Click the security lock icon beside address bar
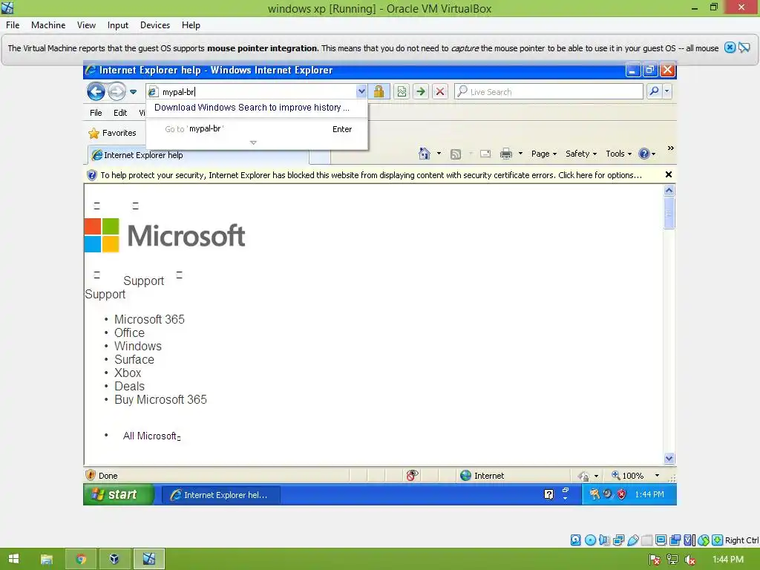Screen dimensions: 760x570 [x=379, y=91]
